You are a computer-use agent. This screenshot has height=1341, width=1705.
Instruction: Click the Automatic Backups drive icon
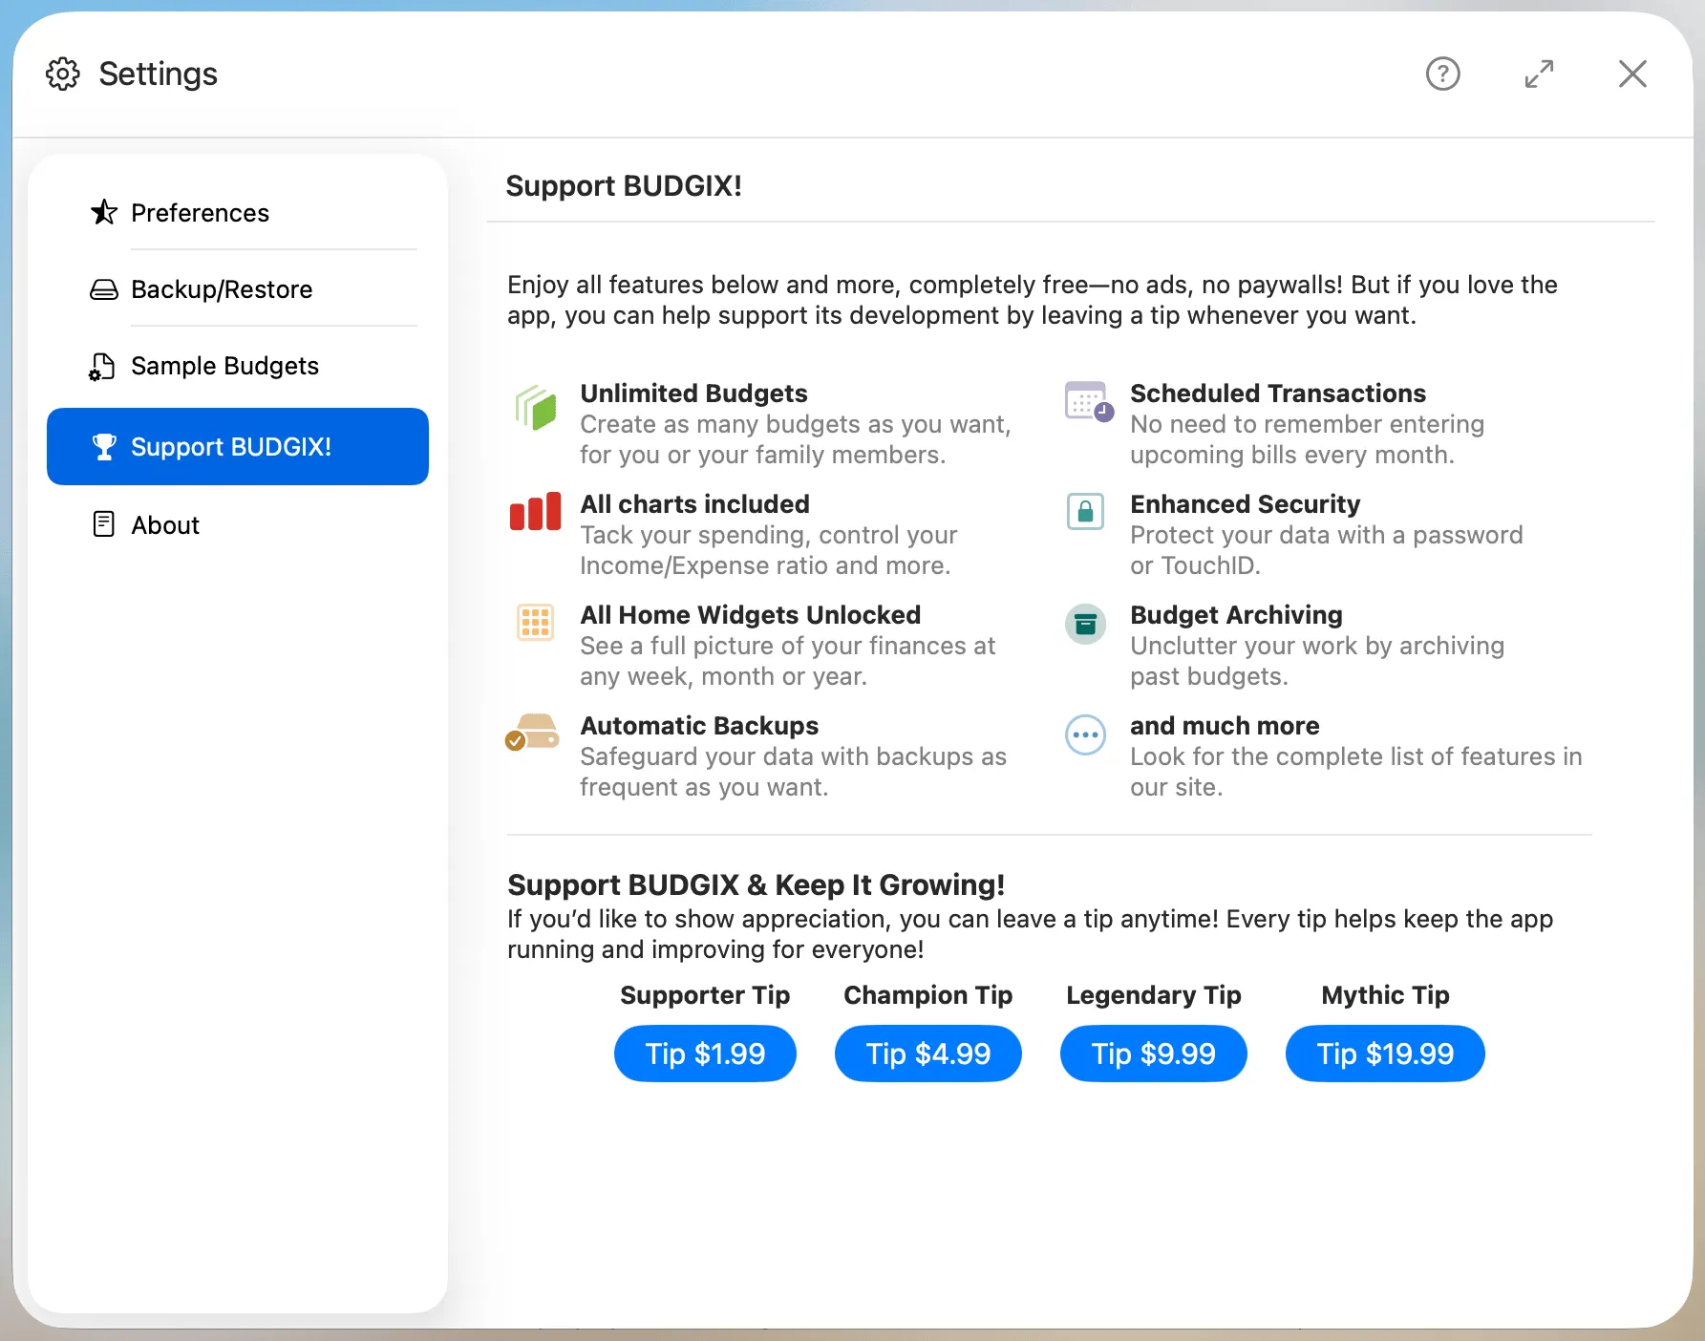[532, 733]
